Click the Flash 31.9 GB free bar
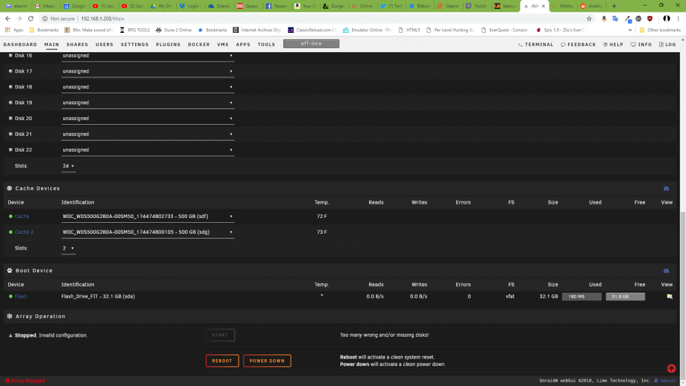Image resolution: width=686 pixels, height=386 pixels. click(625, 296)
